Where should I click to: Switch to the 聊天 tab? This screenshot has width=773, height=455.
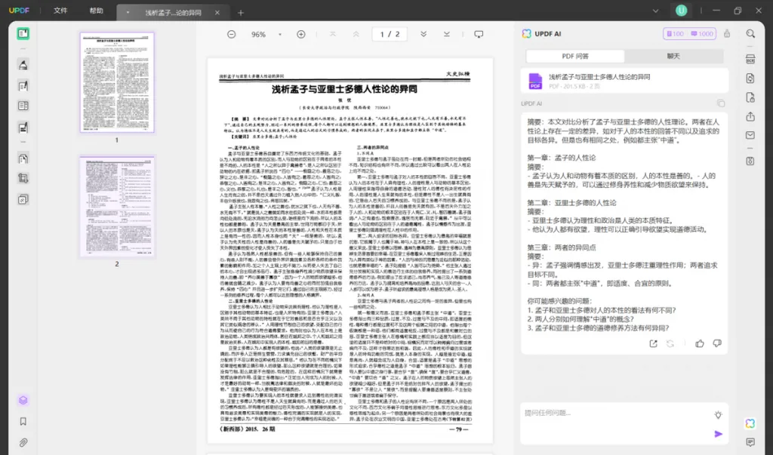[673, 56]
